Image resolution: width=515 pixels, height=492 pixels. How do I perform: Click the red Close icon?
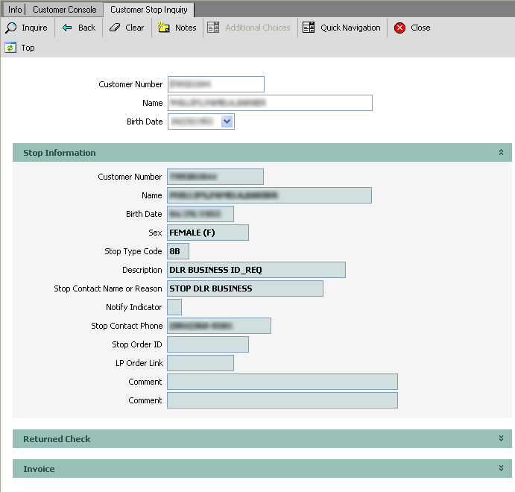(399, 28)
